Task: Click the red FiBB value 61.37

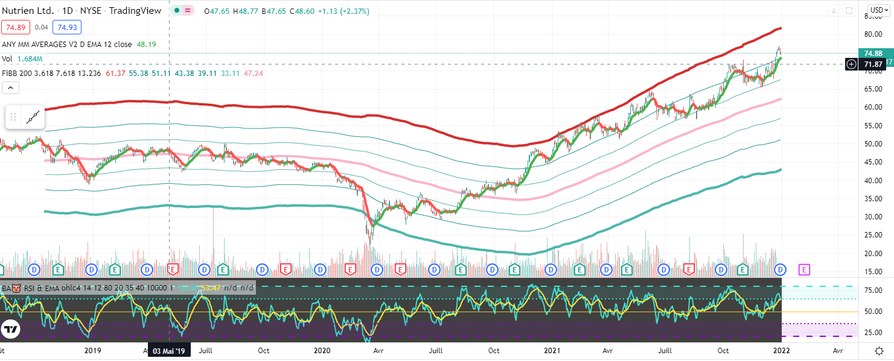Action: point(115,73)
